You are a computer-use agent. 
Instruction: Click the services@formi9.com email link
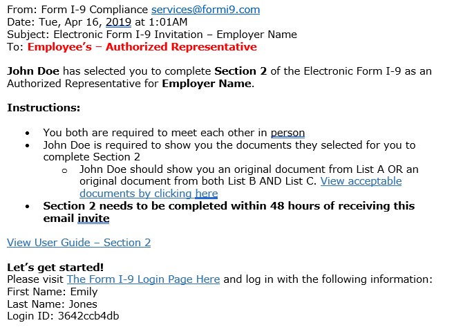point(205,10)
